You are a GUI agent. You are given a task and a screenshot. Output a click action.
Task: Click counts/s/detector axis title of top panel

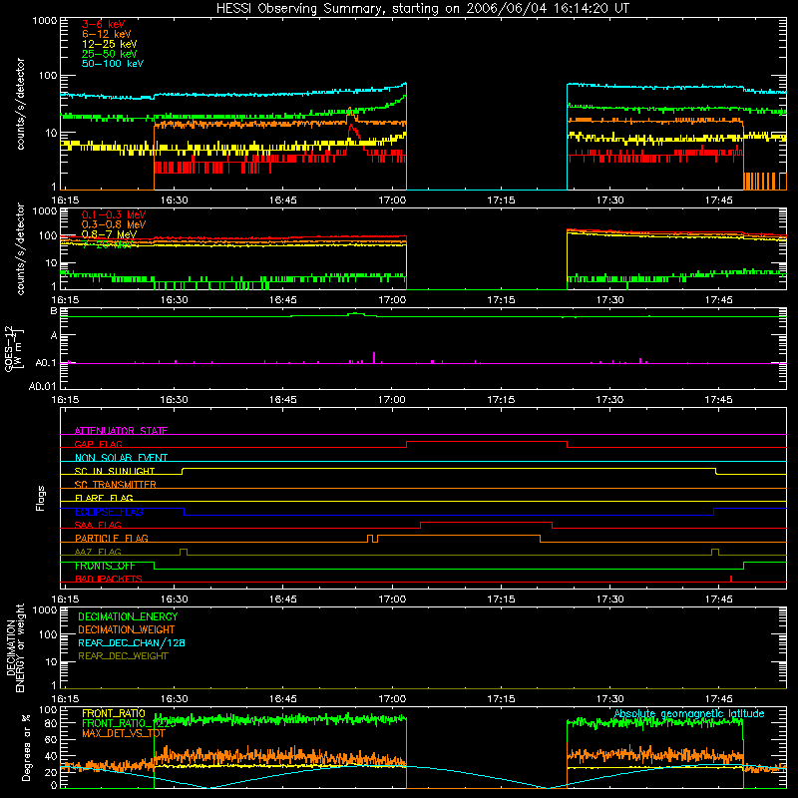click(20, 104)
